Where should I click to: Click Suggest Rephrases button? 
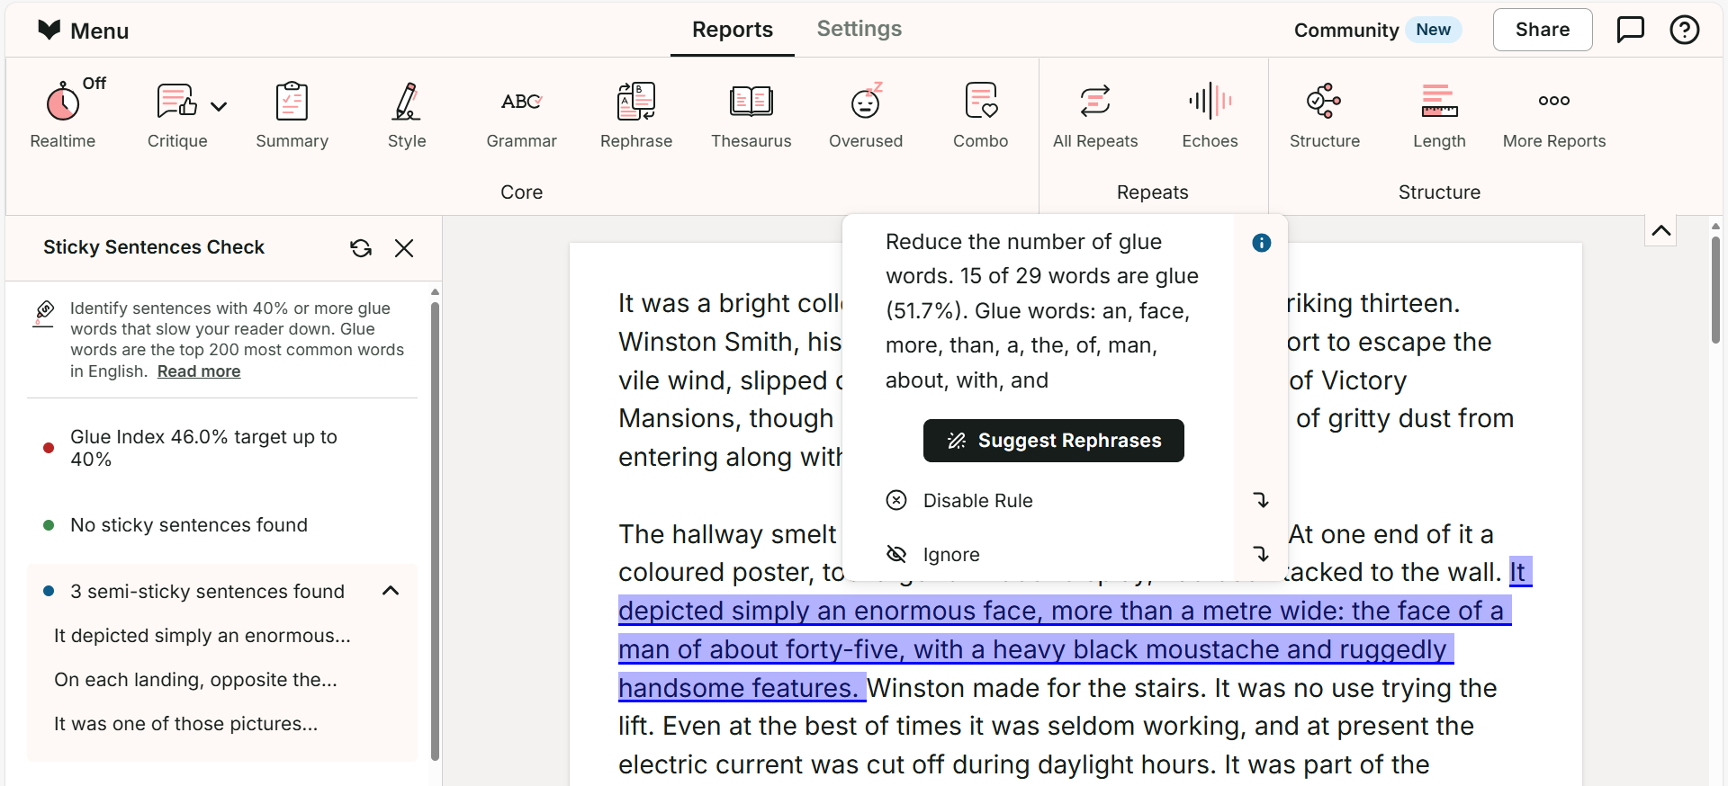[x=1053, y=441]
